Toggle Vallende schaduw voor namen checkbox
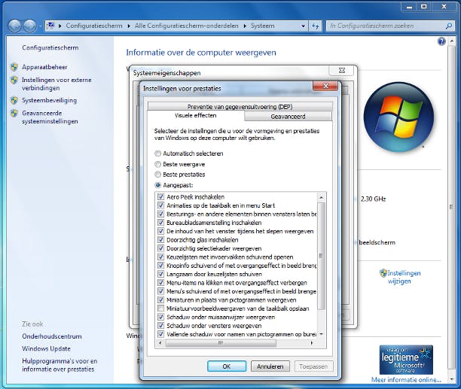Screen dimensions: 461x389 (160, 334)
